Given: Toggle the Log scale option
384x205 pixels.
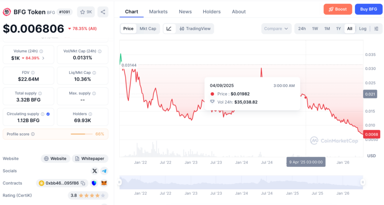Looking at the screenshot, I should pyautogui.click(x=363, y=28).
